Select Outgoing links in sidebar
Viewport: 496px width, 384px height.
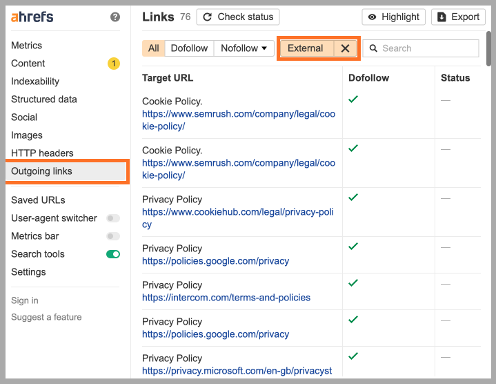(67, 171)
